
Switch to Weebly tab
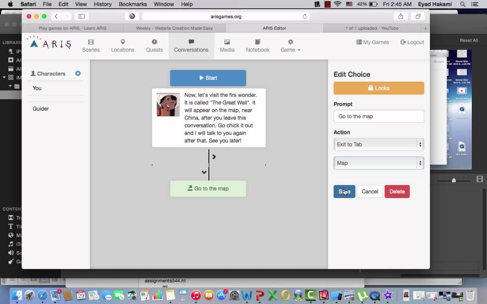pos(174,28)
